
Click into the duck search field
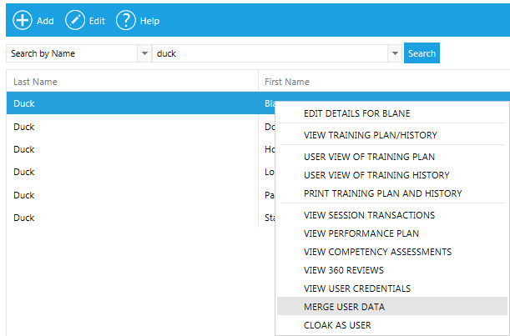pyautogui.click(x=269, y=53)
